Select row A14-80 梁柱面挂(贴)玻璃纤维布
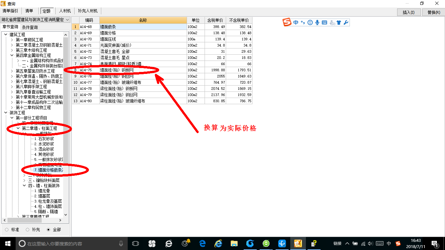445x250 pixels. click(x=162, y=101)
